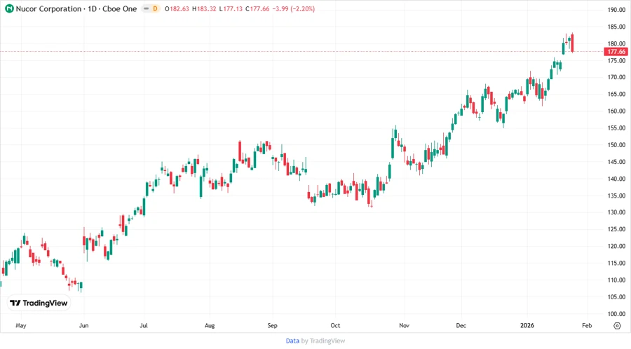Click the Dec label on time axis
Viewport: 631px width, 349px height.
461,326
